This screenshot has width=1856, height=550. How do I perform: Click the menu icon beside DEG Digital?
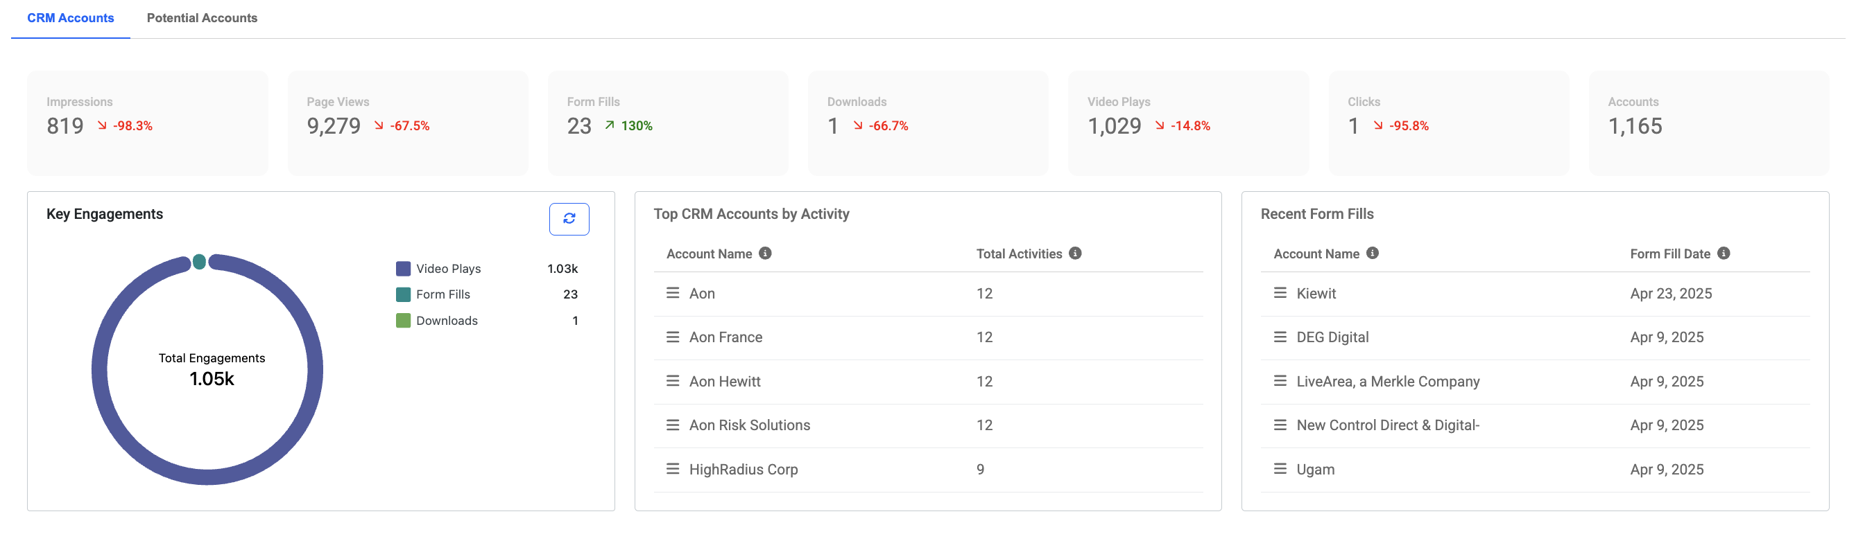(x=1280, y=337)
